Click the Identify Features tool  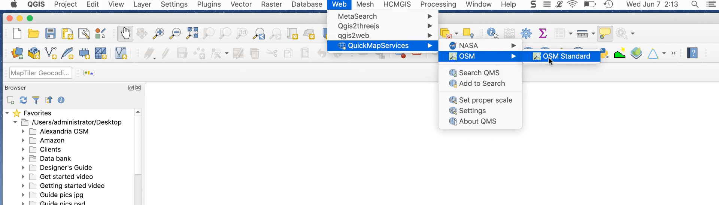pyautogui.click(x=492, y=34)
